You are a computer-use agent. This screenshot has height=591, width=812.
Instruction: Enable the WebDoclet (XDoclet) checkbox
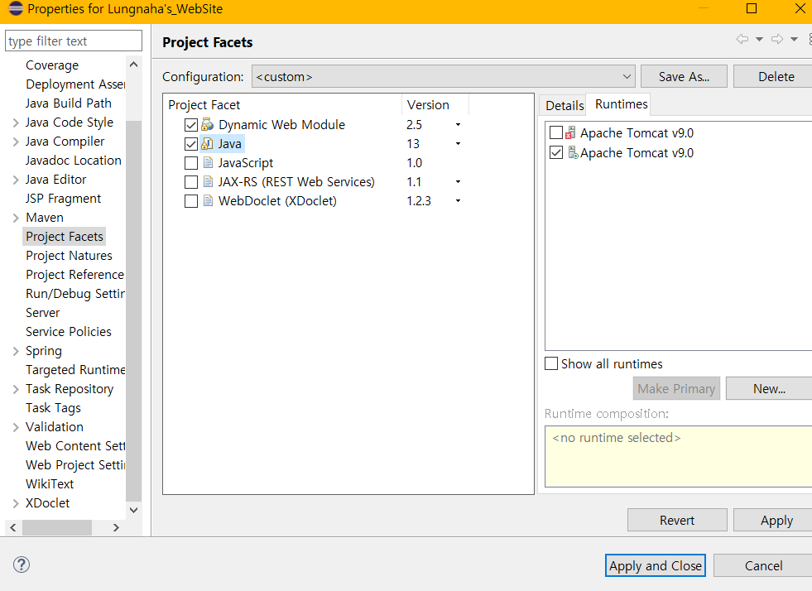coord(191,201)
